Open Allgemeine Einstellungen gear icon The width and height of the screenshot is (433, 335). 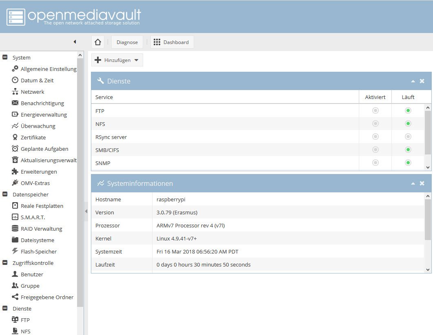tap(15, 68)
